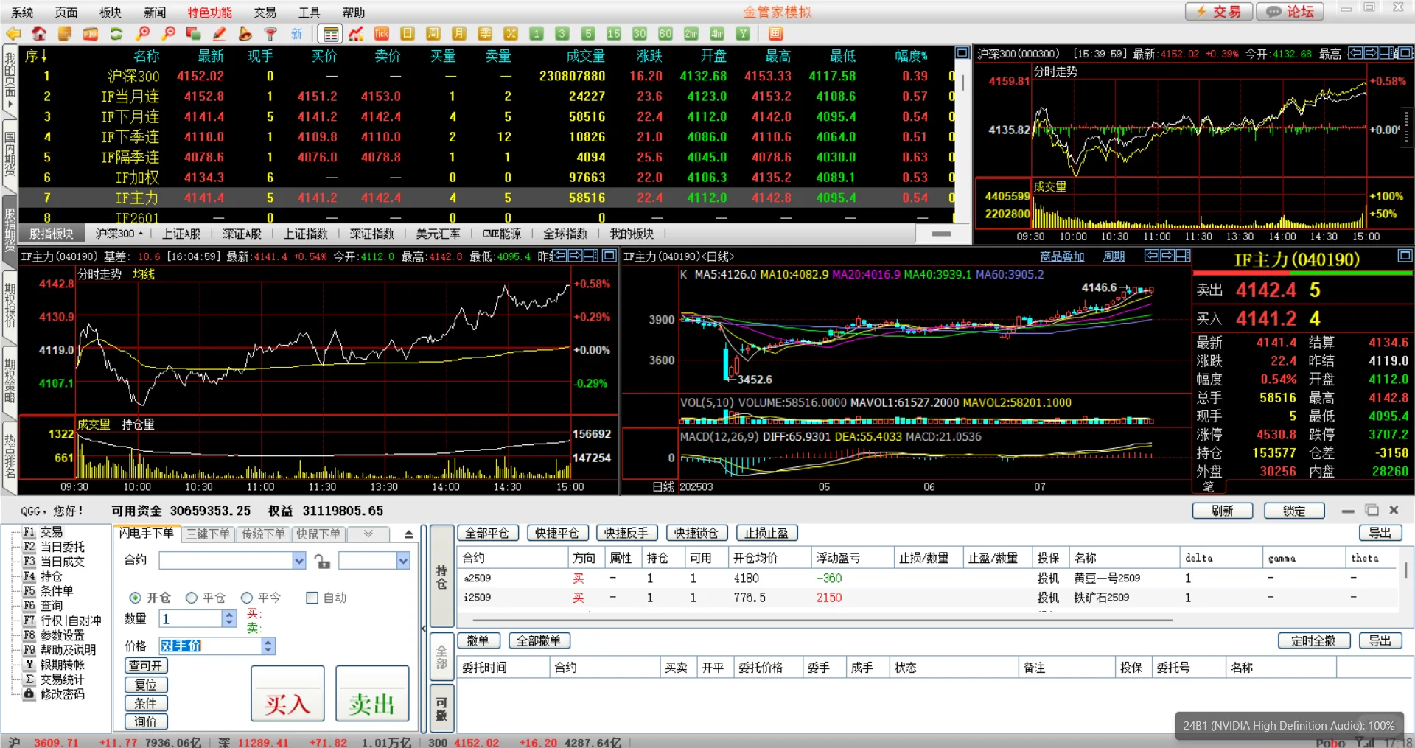Screen dimensions: 1415x748
Task: Select the 开仓 radio button
Action: 135,598
